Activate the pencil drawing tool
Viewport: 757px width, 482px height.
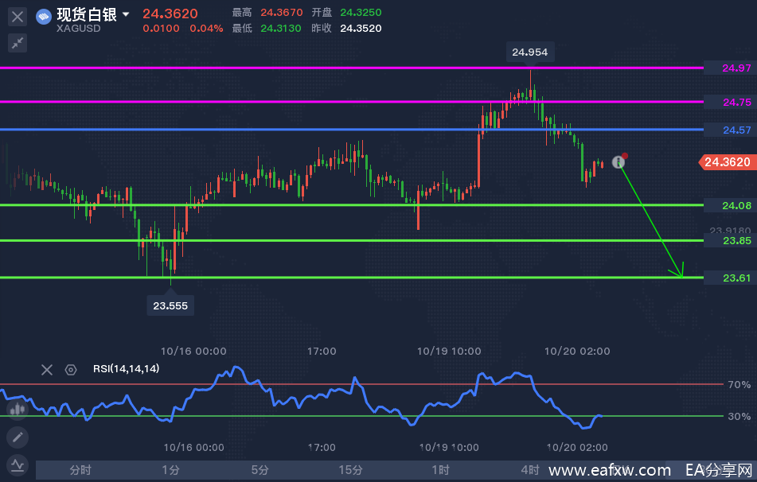(x=18, y=437)
